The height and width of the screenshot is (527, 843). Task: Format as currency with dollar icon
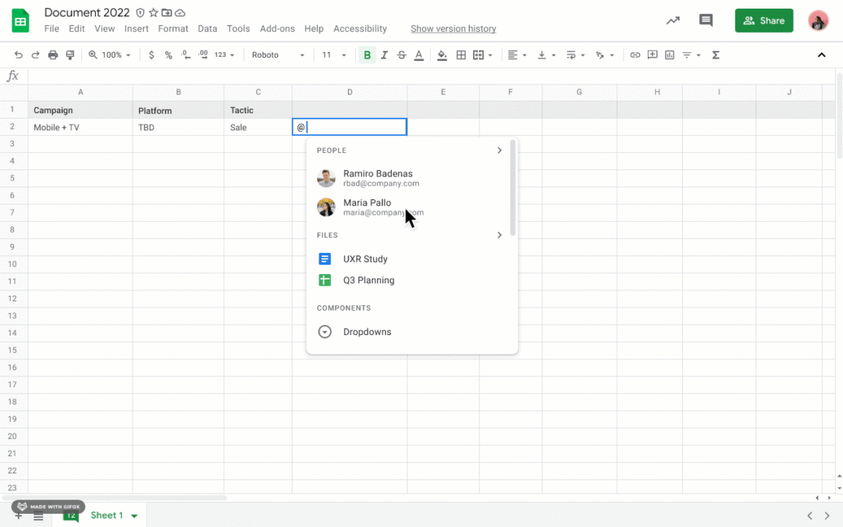click(x=151, y=55)
